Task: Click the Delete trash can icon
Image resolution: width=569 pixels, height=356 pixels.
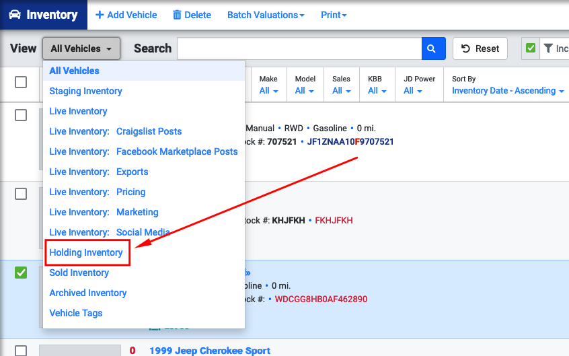Action: point(177,15)
